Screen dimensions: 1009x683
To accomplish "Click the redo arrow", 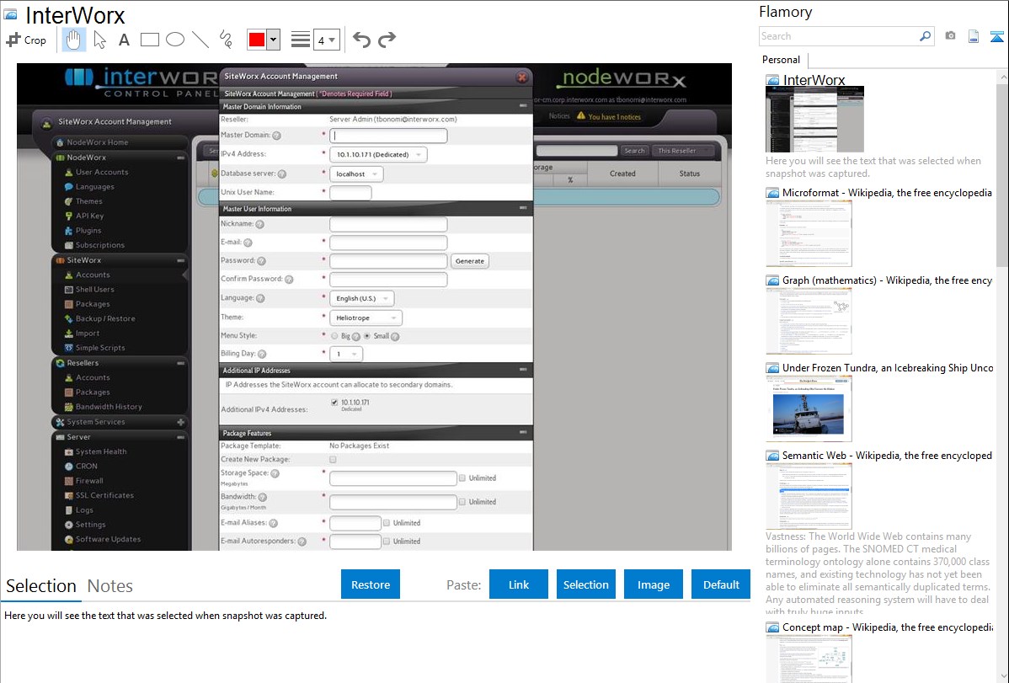I will tap(387, 40).
